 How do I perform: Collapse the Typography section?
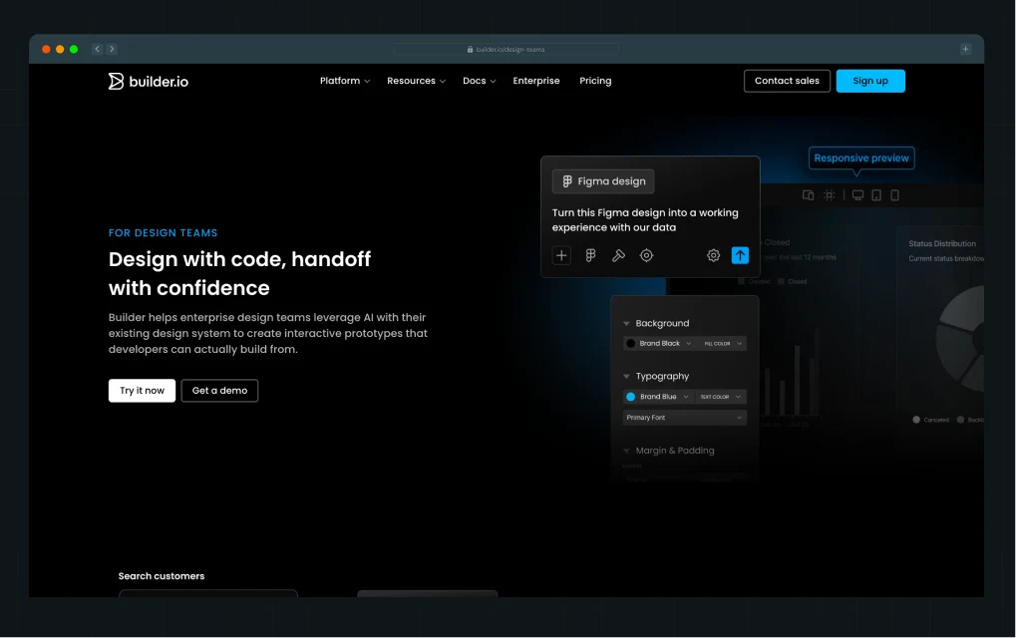click(626, 377)
